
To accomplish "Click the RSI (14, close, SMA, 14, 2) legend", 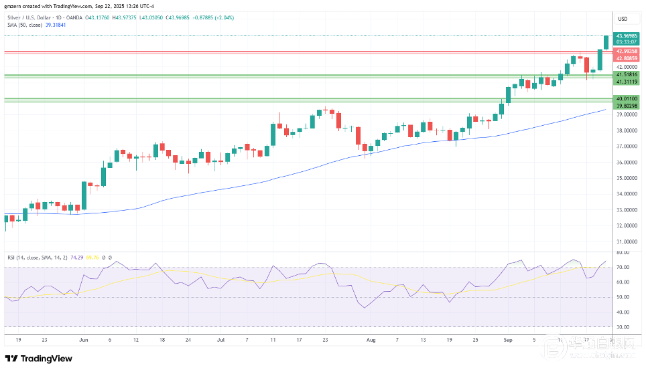I will pyautogui.click(x=38, y=258).
